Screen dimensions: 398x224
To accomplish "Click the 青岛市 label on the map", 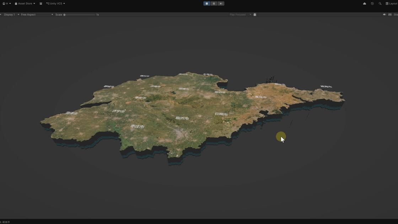I will click(x=261, y=97).
